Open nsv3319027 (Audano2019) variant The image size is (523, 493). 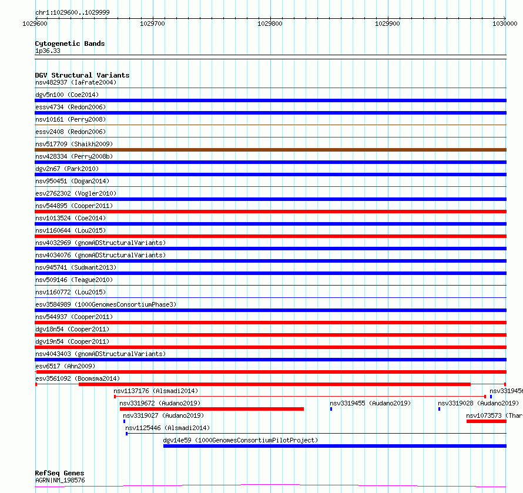click(x=163, y=415)
